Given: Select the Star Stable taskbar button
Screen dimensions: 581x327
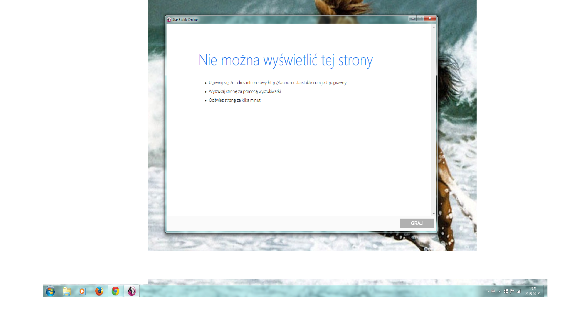Looking at the screenshot, I should [x=132, y=291].
